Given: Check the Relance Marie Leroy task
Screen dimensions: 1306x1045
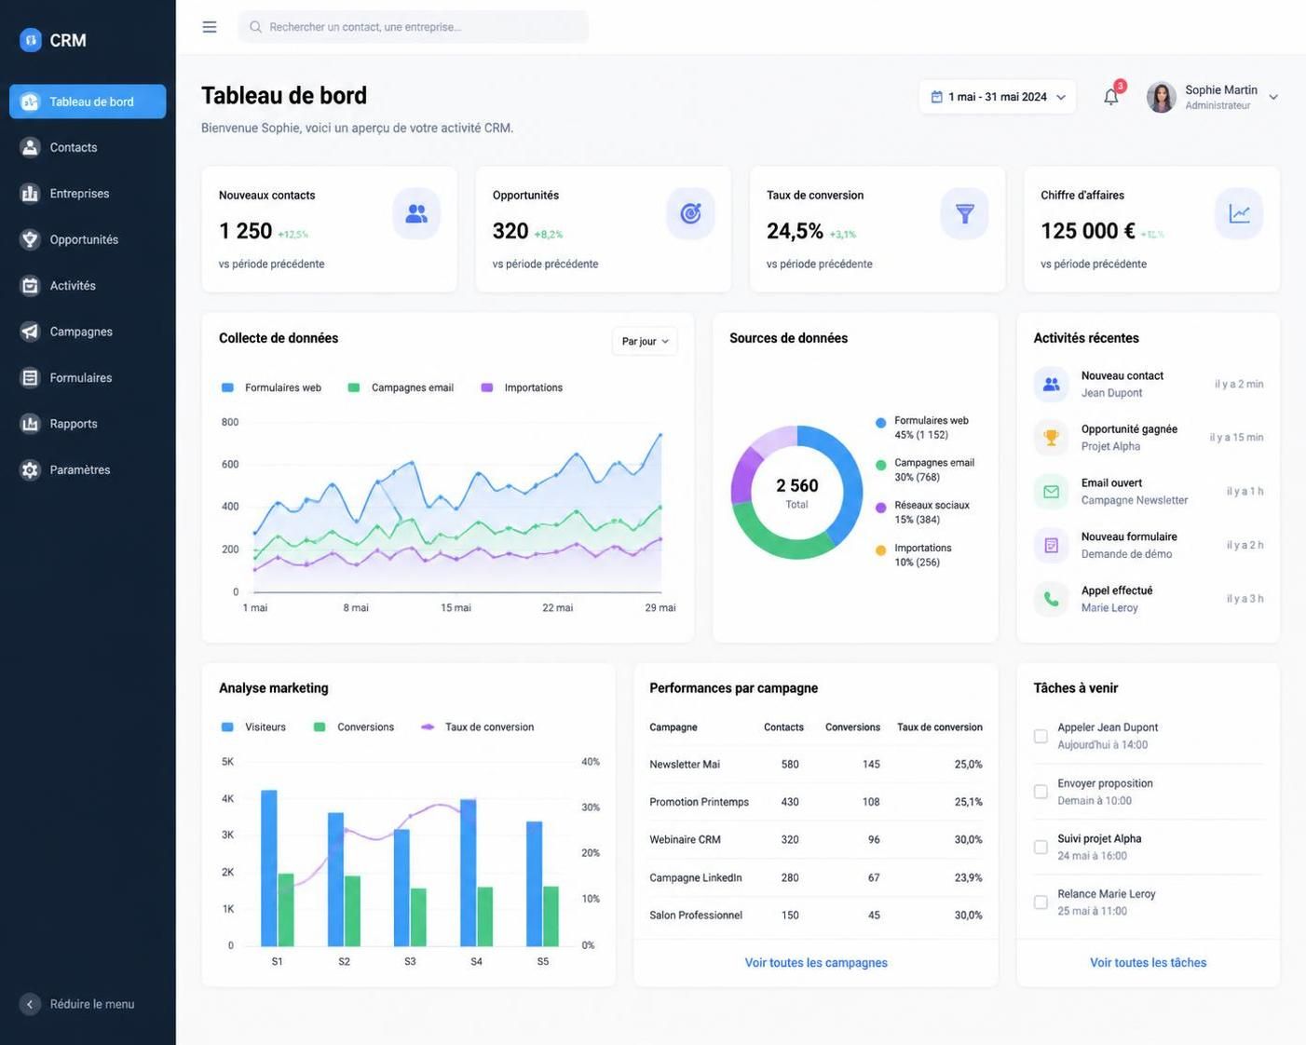Looking at the screenshot, I should click(x=1041, y=902).
